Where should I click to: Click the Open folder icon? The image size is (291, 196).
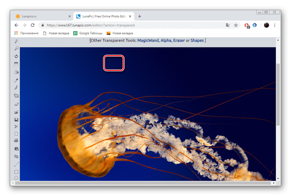tap(16, 112)
